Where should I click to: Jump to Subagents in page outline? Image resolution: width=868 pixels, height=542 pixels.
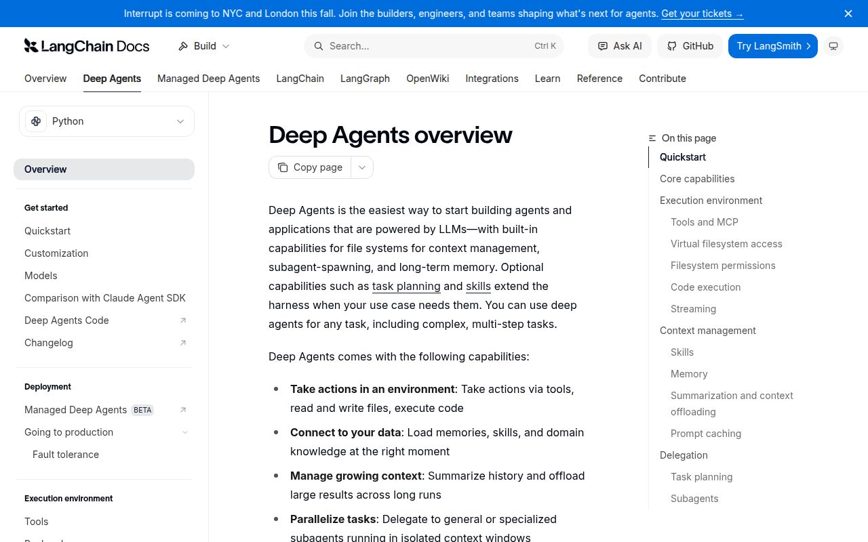click(x=694, y=499)
